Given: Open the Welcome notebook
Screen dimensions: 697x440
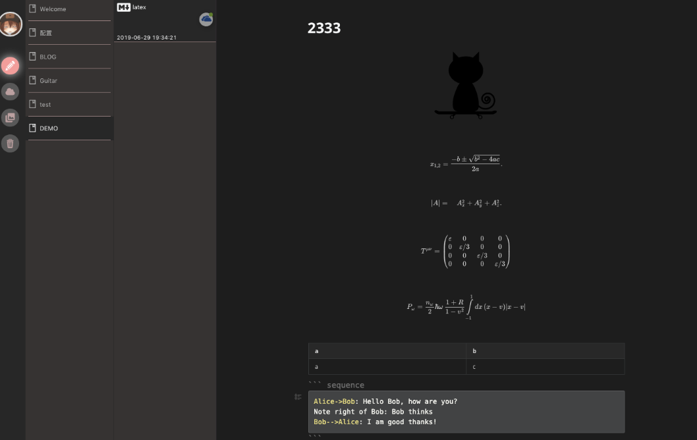Looking at the screenshot, I should (70, 9).
